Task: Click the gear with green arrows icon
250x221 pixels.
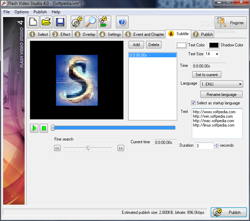Action: pos(105,22)
